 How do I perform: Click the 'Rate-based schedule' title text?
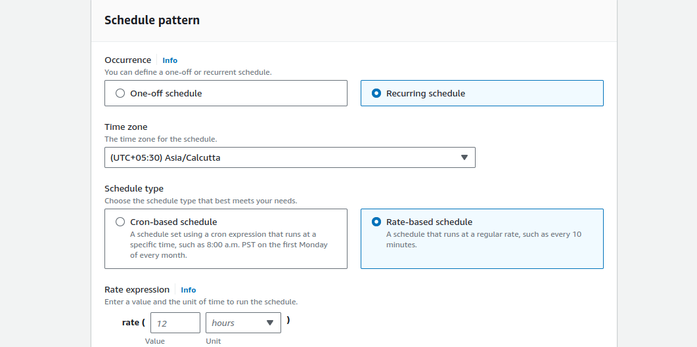click(x=429, y=222)
